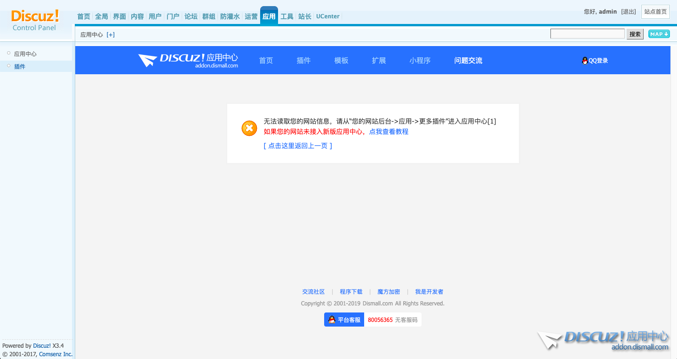This screenshot has width=677, height=359.
Task: Open the UCenter menu item
Action: [327, 16]
